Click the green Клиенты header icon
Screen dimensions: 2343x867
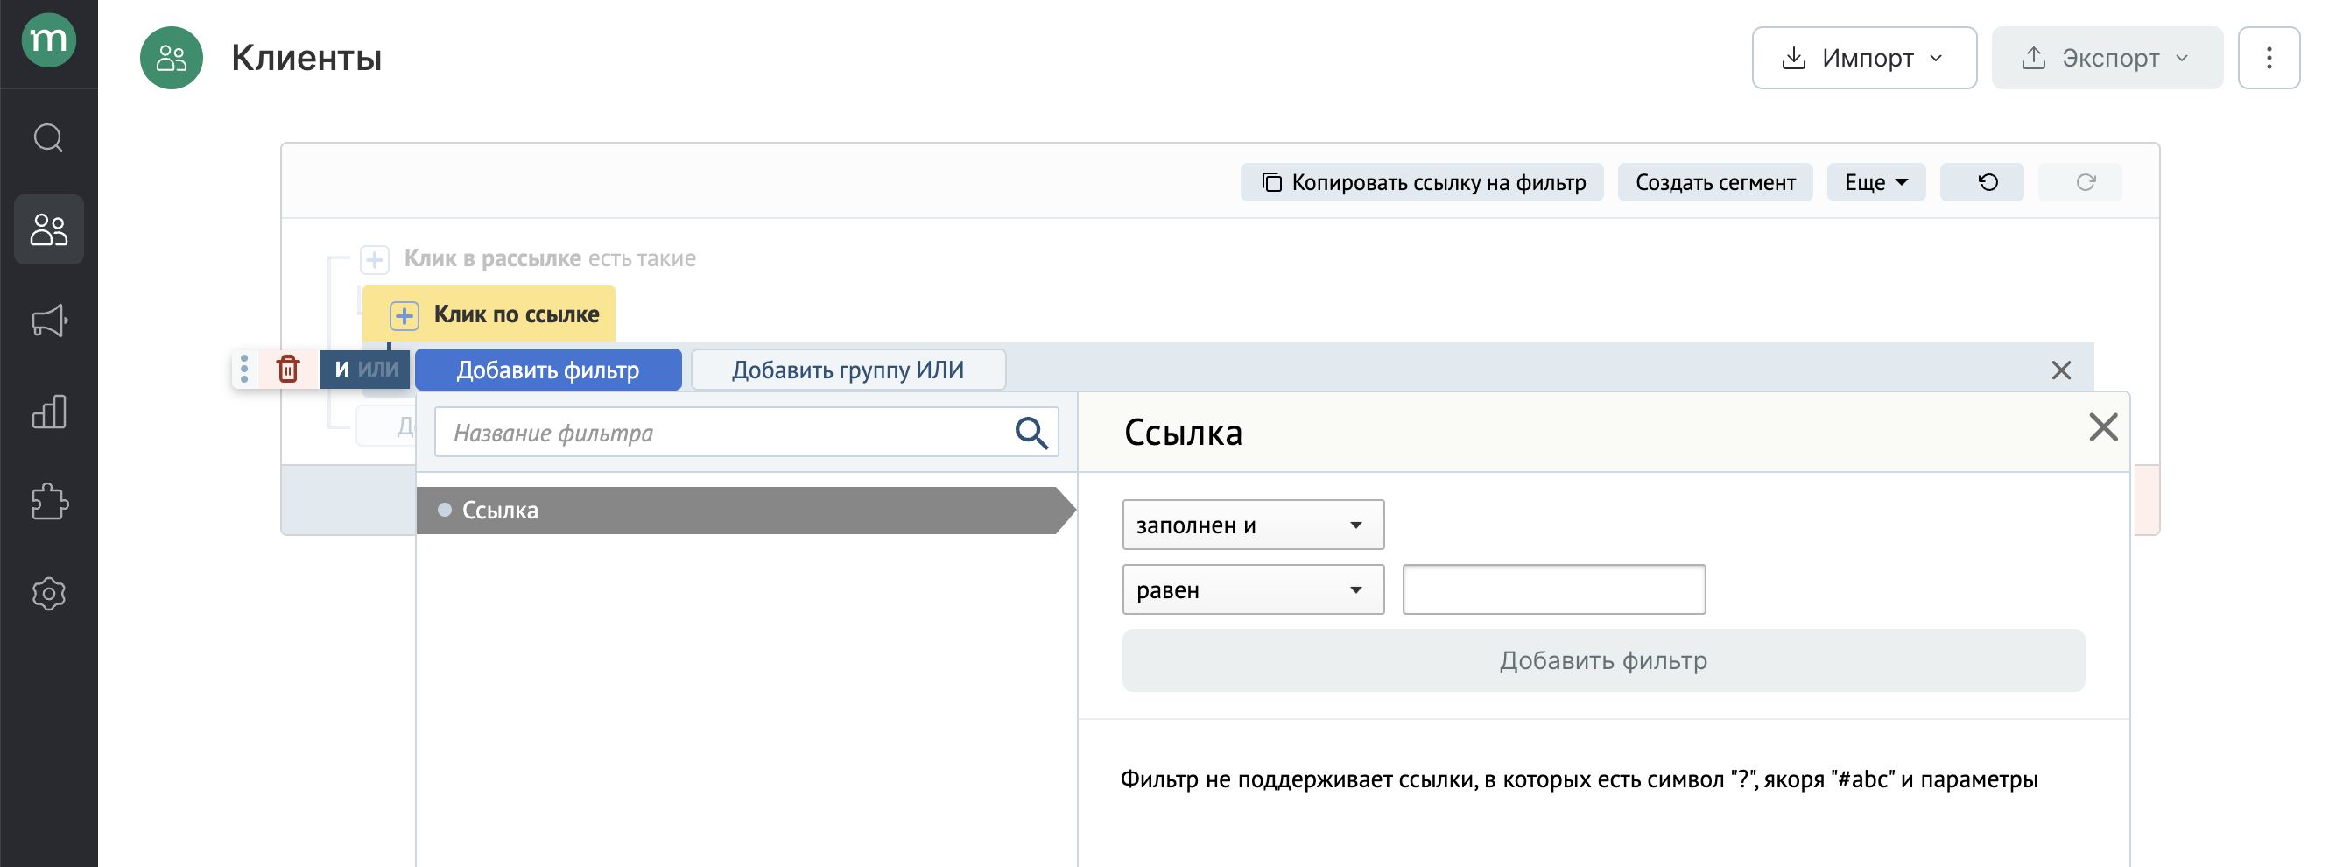171,58
